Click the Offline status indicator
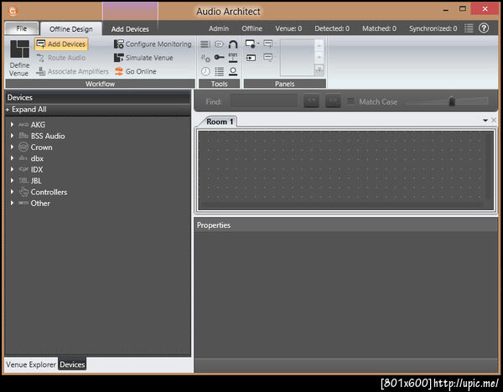 click(x=251, y=28)
